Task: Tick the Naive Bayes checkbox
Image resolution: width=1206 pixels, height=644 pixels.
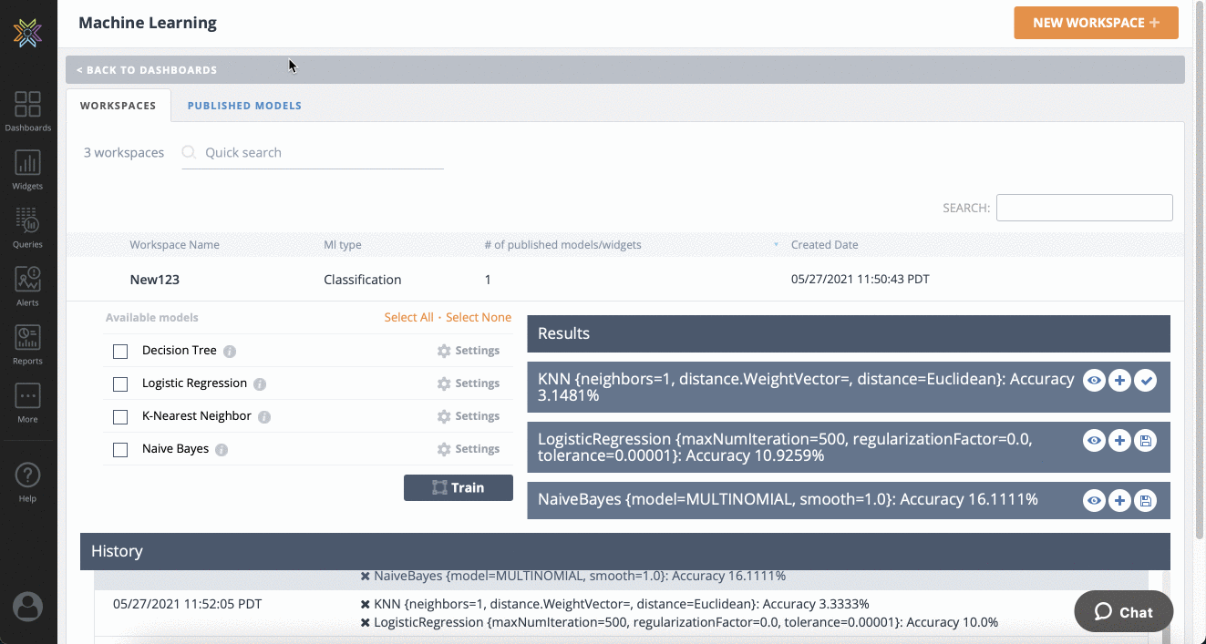Action: [120, 450]
